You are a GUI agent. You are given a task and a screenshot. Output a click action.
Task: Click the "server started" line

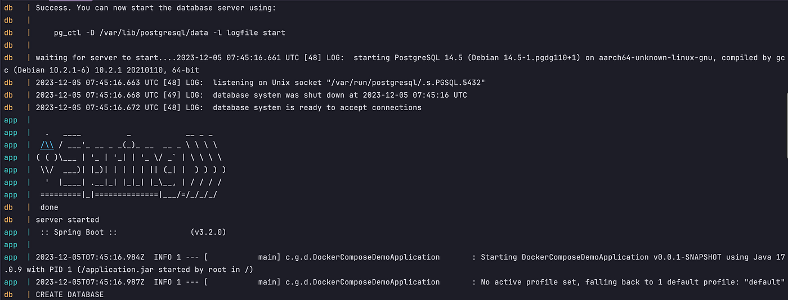coord(68,220)
